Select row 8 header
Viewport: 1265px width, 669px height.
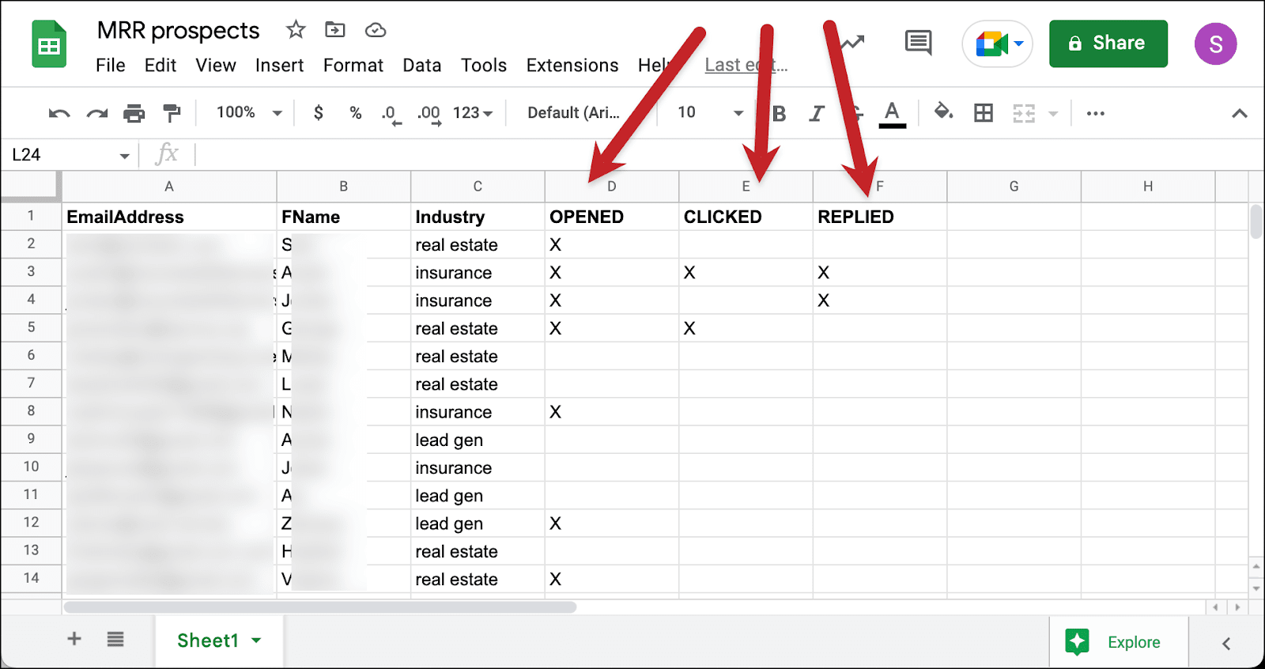pos(32,411)
